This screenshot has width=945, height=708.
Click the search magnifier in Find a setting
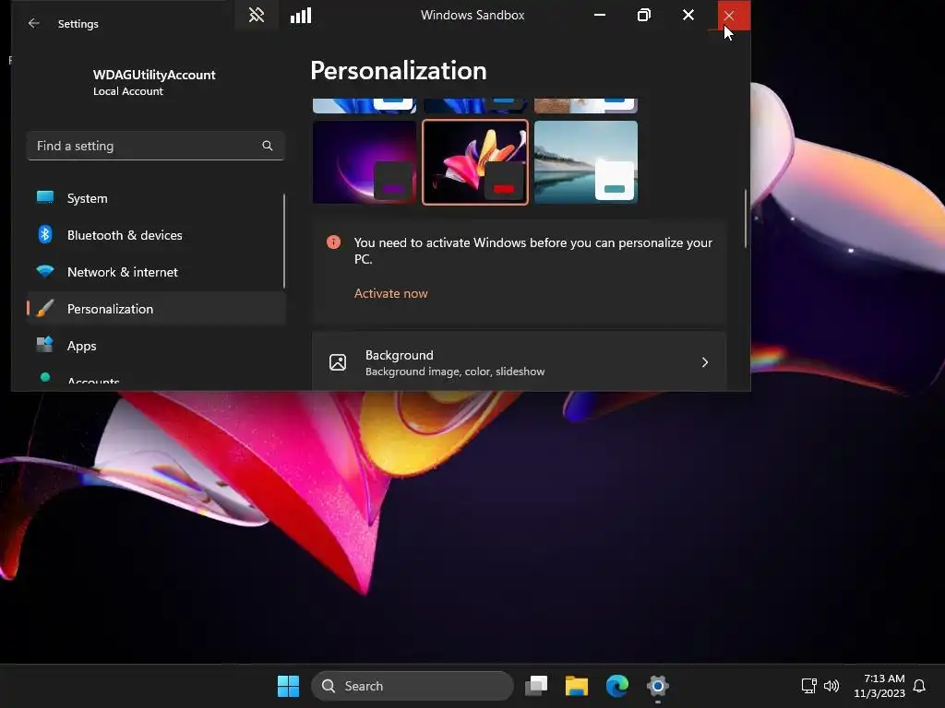(268, 146)
